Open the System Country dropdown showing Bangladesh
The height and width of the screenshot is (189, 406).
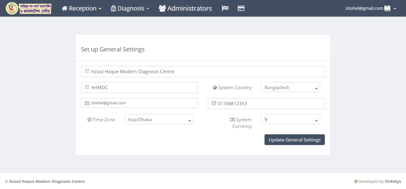[x=290, y=88]
